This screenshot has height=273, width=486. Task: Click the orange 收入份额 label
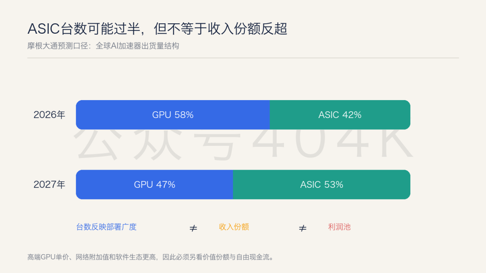(x=234, y=227)
